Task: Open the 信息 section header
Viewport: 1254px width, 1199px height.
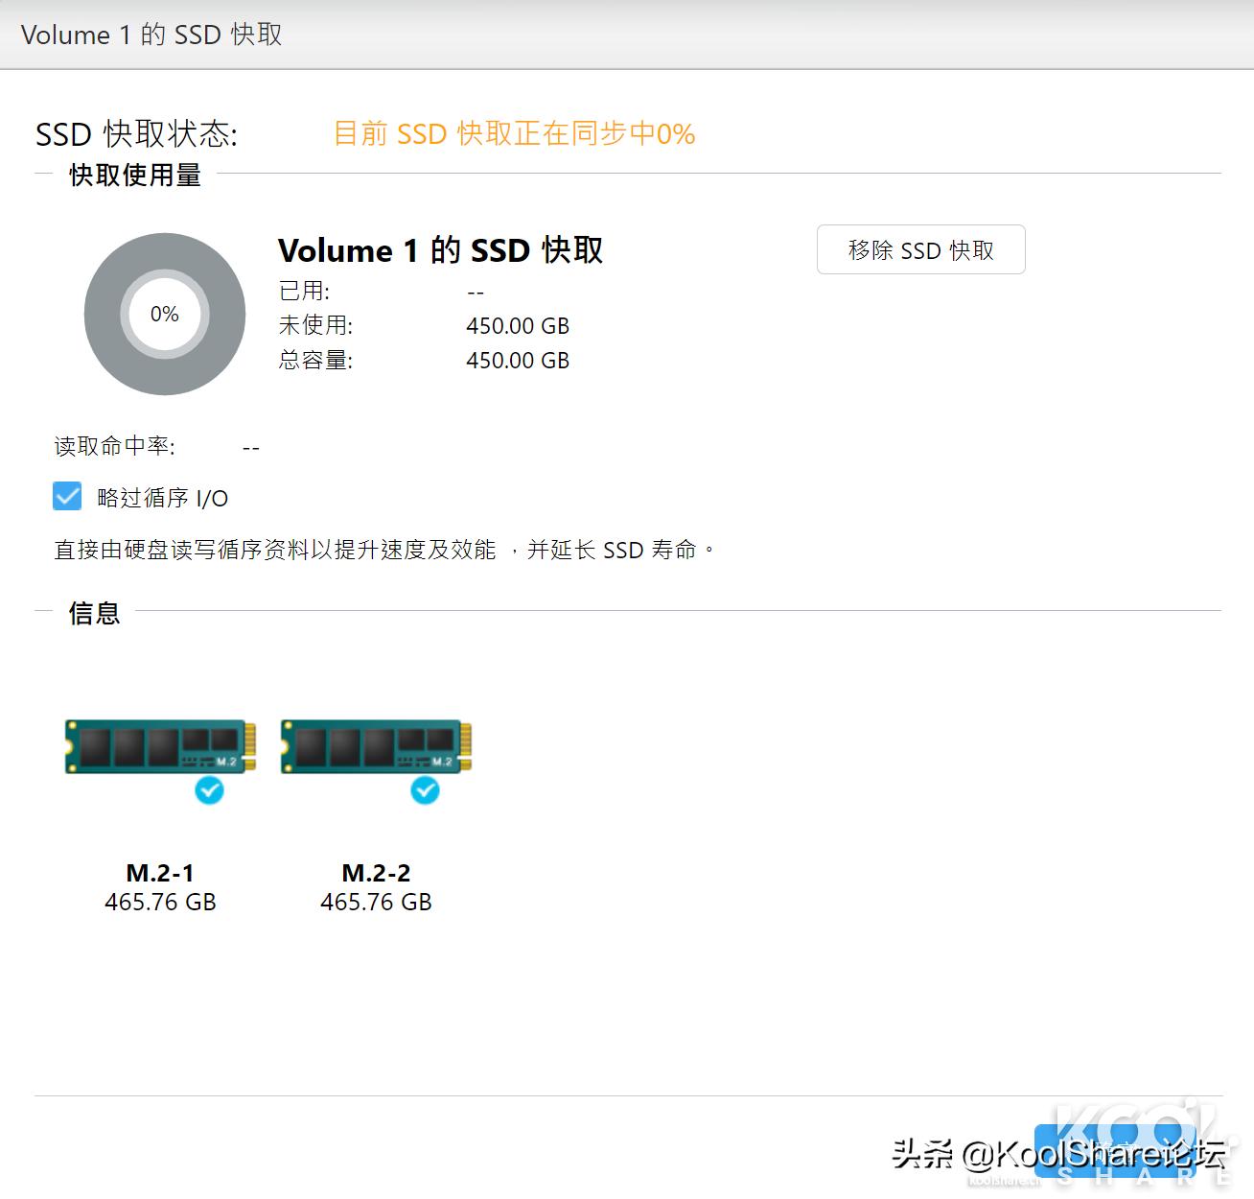Action: pos(92,614)
